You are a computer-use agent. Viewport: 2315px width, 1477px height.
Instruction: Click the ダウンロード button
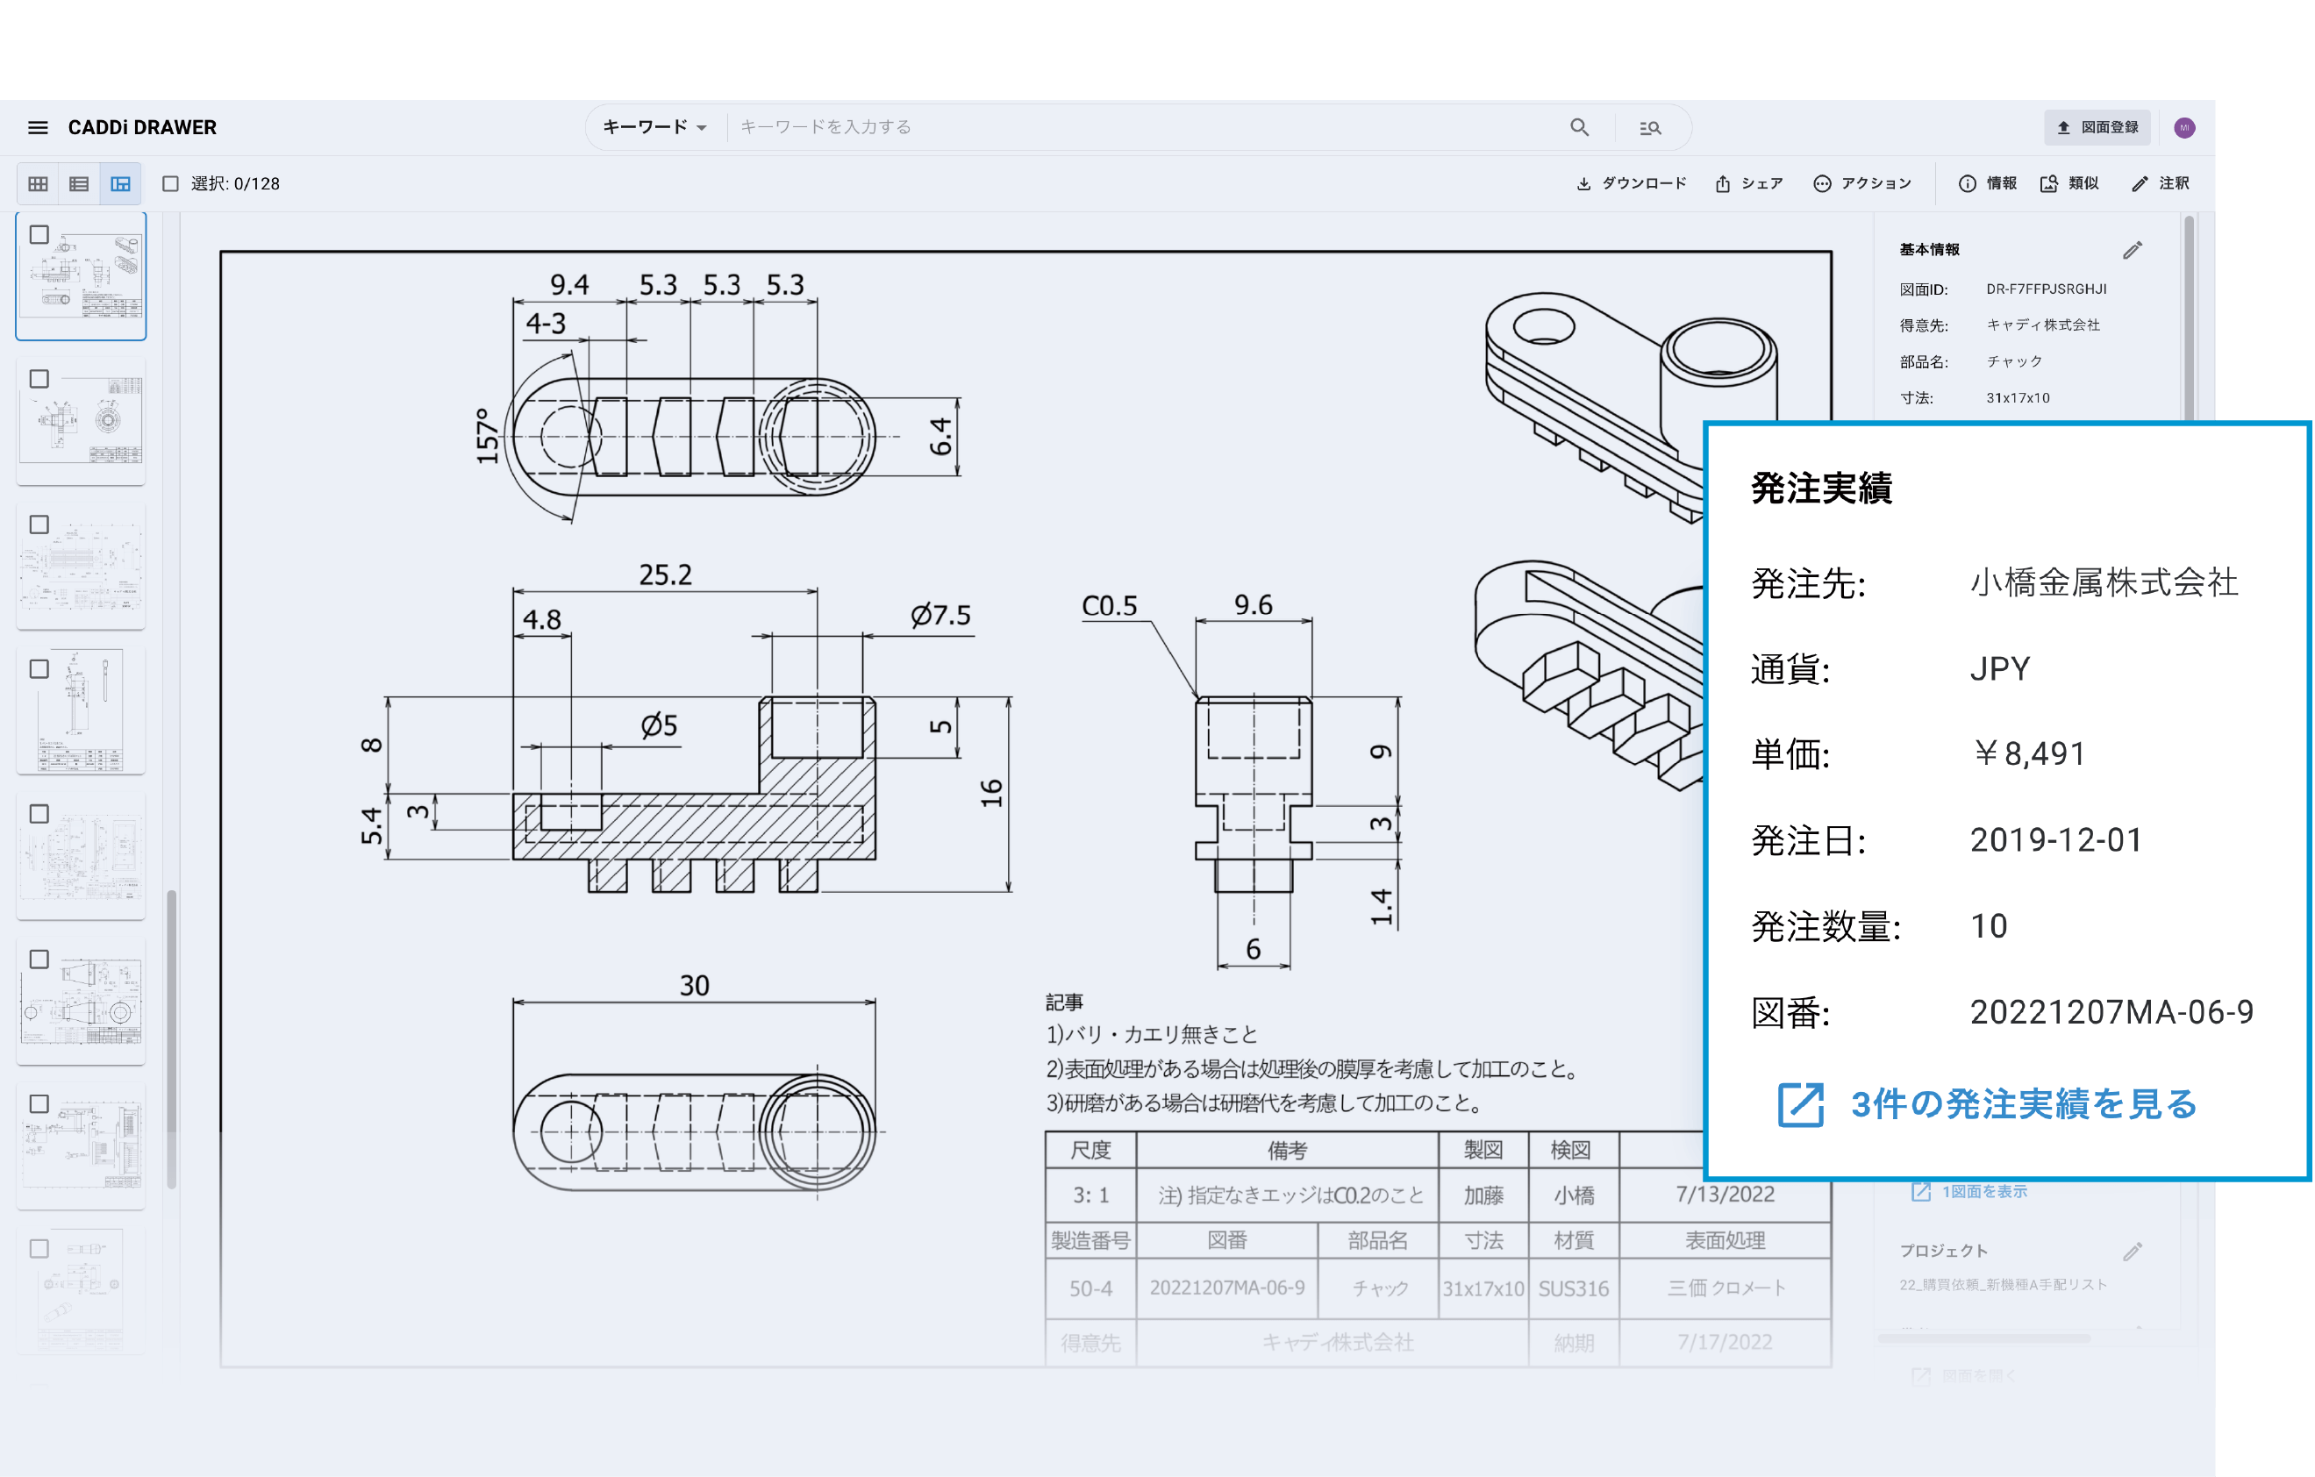(x=1631, y=183)
